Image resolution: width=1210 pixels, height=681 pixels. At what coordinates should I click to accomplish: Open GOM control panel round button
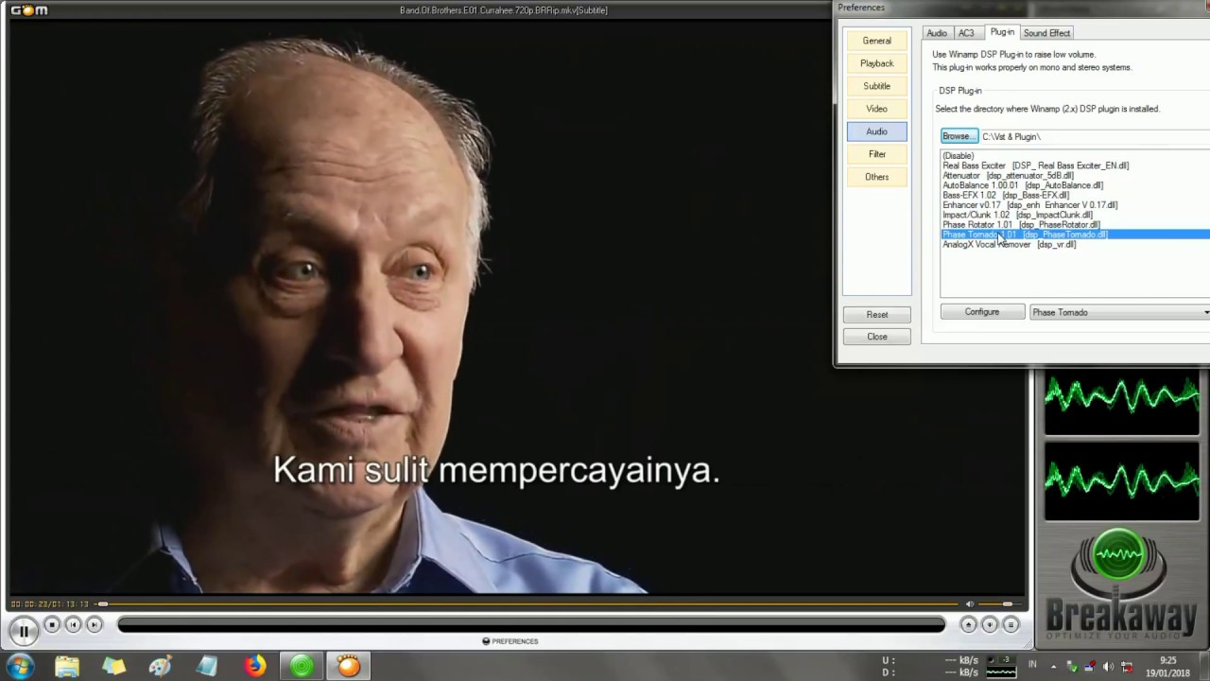pos(989,624)
